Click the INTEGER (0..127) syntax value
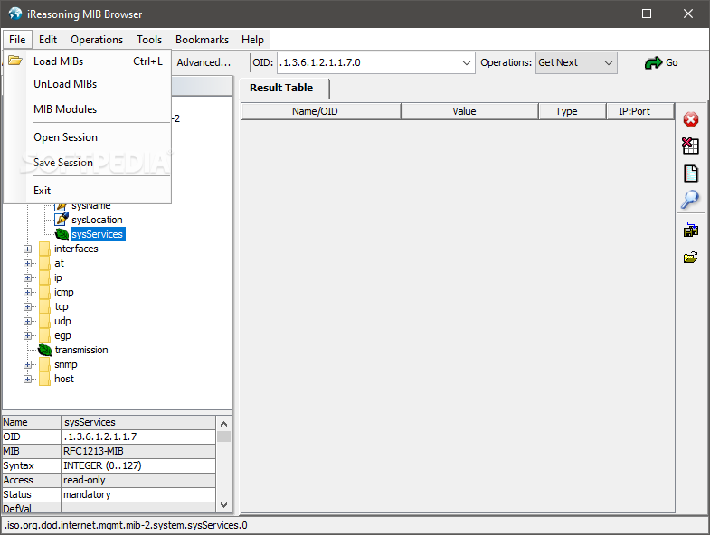Viewport: 710px width, 535px height. pos(138,465)
